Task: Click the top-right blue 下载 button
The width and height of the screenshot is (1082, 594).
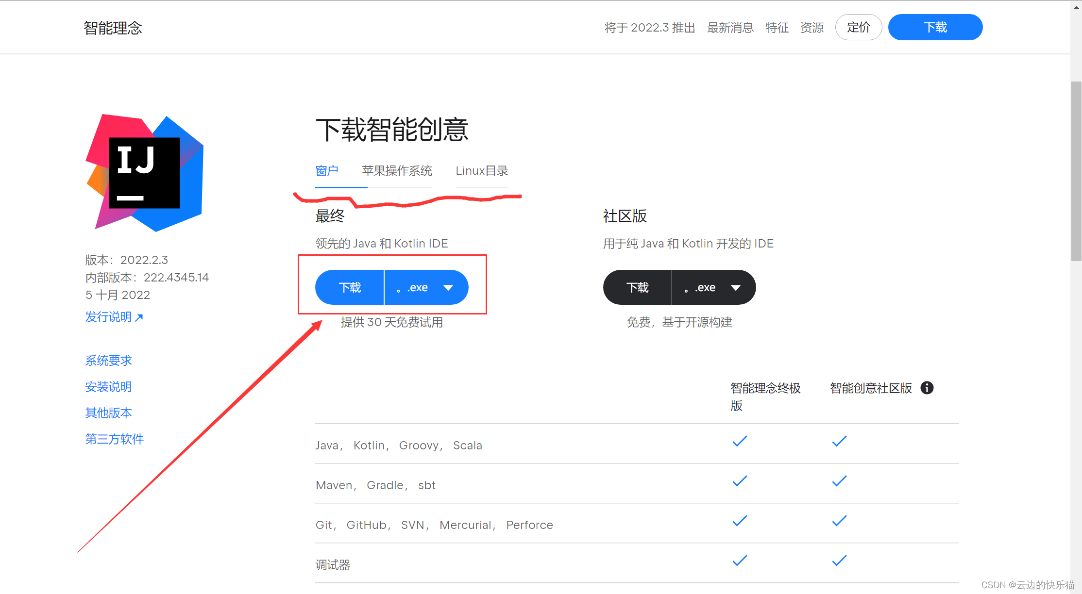Action: (x=935, y=27)
